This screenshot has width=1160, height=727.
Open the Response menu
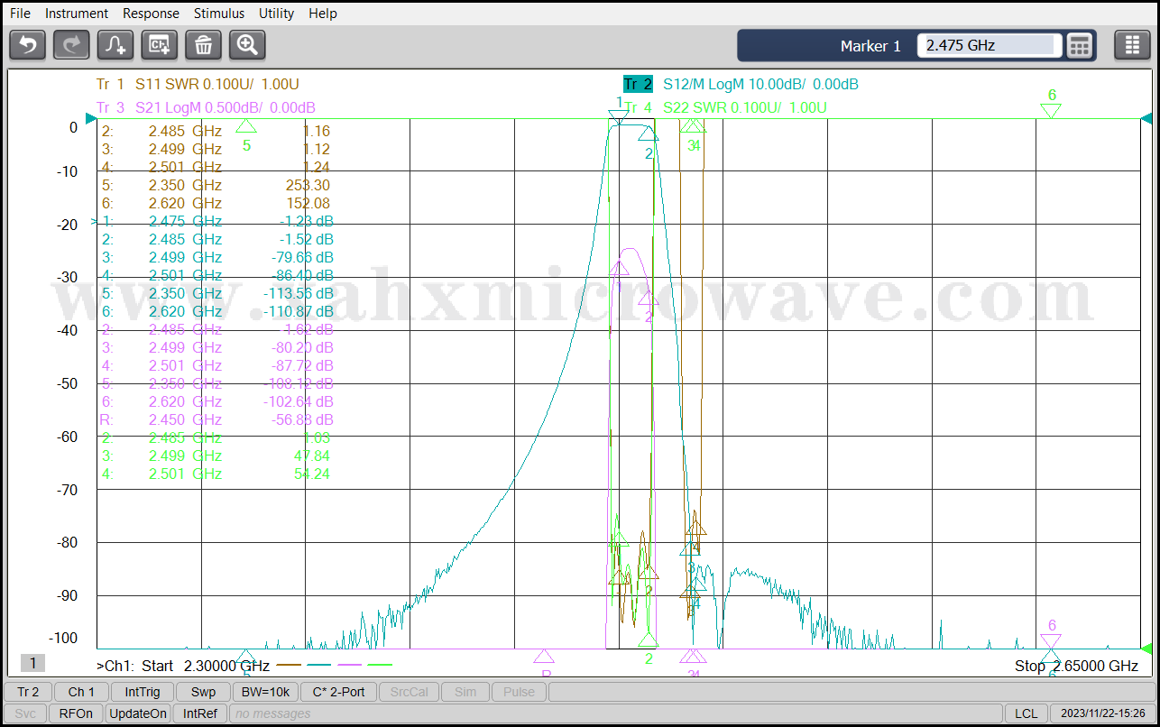coord(151,14)
